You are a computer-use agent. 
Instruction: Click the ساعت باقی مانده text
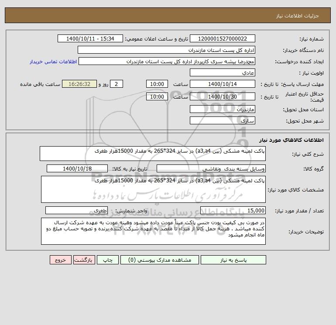[x=40, y=84]
